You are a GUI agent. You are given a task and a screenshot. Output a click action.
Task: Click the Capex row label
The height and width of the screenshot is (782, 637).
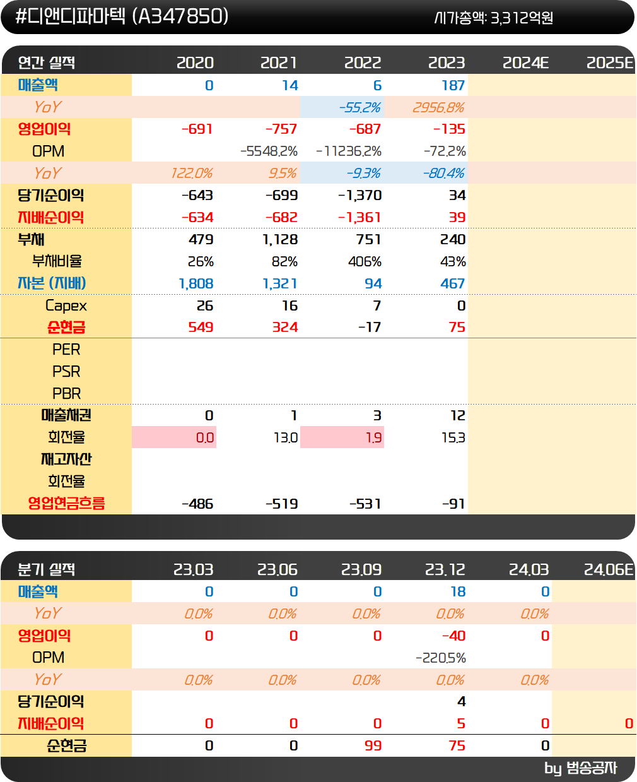click(x=66, y=305)
